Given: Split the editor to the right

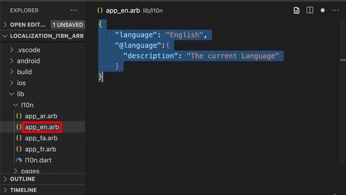Looking at the screenshot, I should click(310, 10).
